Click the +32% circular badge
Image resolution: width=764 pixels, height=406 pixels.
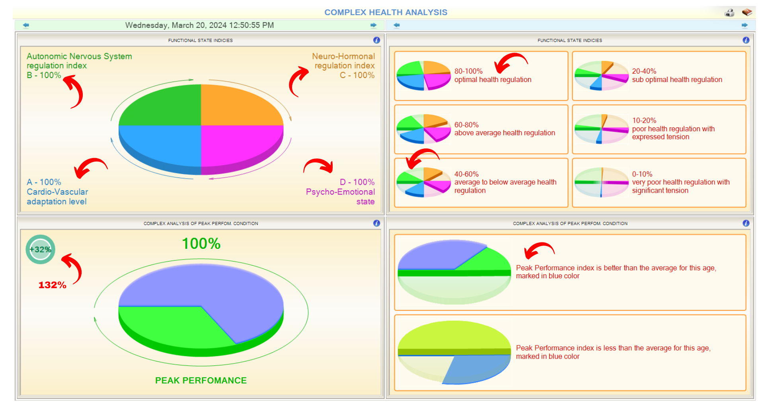point(40,250)
